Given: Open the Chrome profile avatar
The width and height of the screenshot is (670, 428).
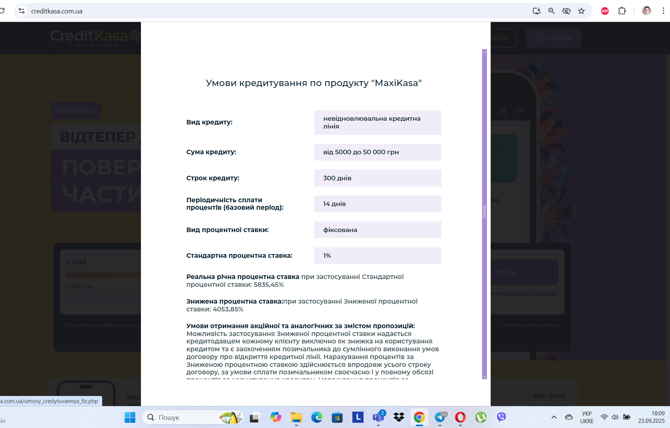Looking at the screenshot, I should point(647,11).
